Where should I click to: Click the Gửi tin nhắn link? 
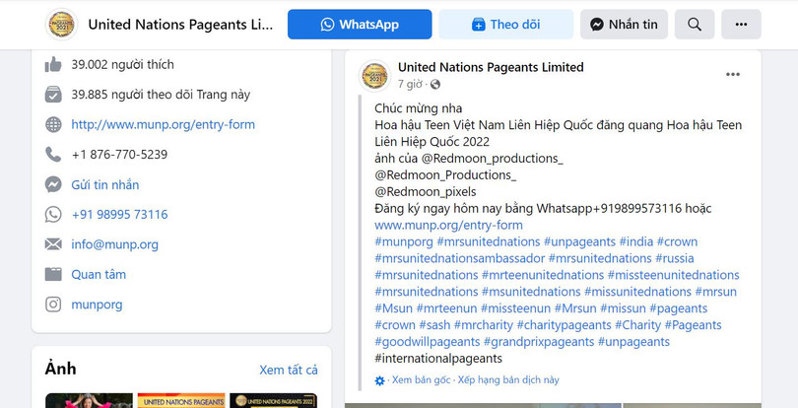click(105, 184)
